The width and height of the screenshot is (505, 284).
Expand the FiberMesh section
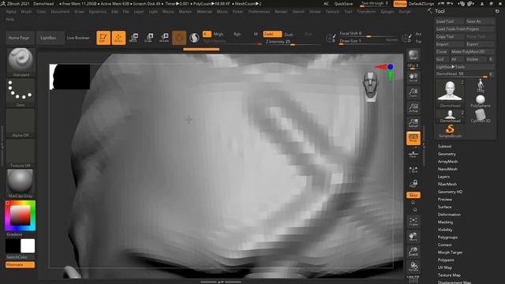(447, 184)
